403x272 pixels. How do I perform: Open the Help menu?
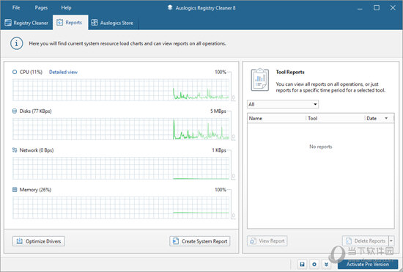66,8
